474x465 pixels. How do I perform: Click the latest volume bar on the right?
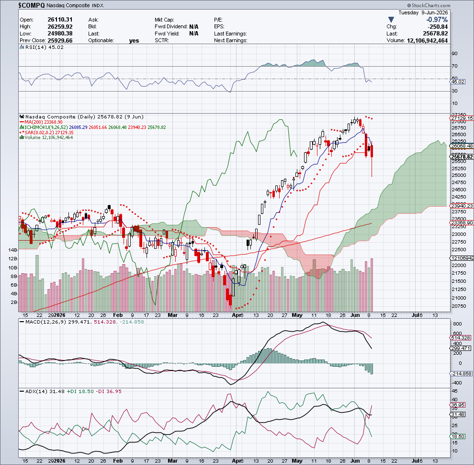point(372,285)
